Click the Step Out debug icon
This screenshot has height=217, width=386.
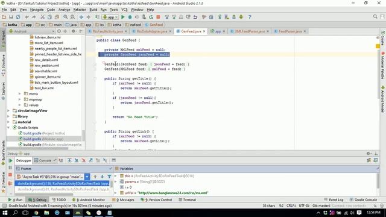[x=91, y=160]
